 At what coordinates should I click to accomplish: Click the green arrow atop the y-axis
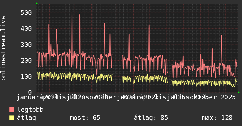[37, 3]
